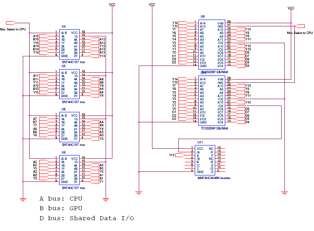The image size is (314, 231).
Task: Select the U5 multiplexer chip body
Action: [x=69, y=84]
